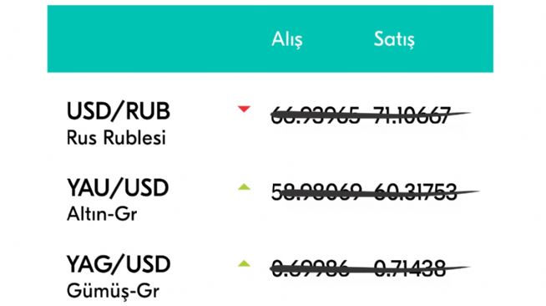Image resolution: width=546 pixels, height=306 pixels.
Task: Select the Satış column header
Action: (x=394, y=39)
